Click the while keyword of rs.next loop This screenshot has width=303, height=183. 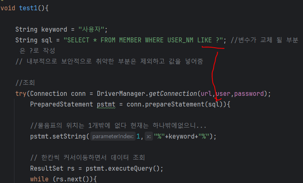[x=40, y=179]
